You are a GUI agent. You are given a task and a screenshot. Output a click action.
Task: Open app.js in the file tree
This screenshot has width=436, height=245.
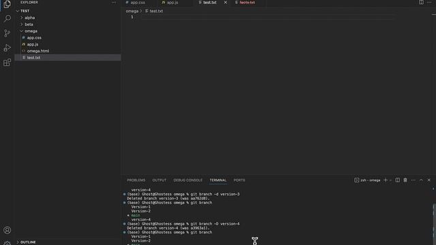pyautogui.click(x=68, y=44)
